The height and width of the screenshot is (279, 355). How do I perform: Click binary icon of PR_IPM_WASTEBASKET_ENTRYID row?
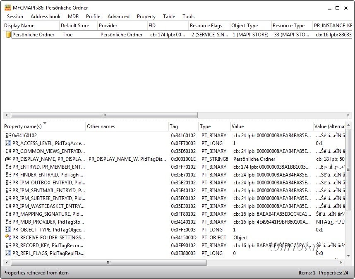point(8,206)
